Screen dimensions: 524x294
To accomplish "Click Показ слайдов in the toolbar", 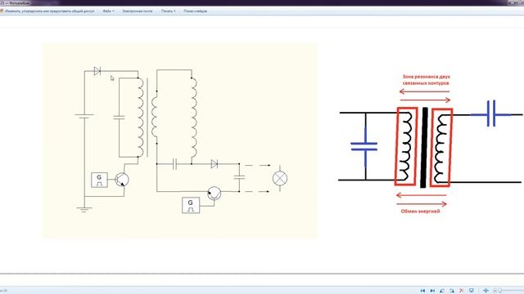I will tap(195, 11).
